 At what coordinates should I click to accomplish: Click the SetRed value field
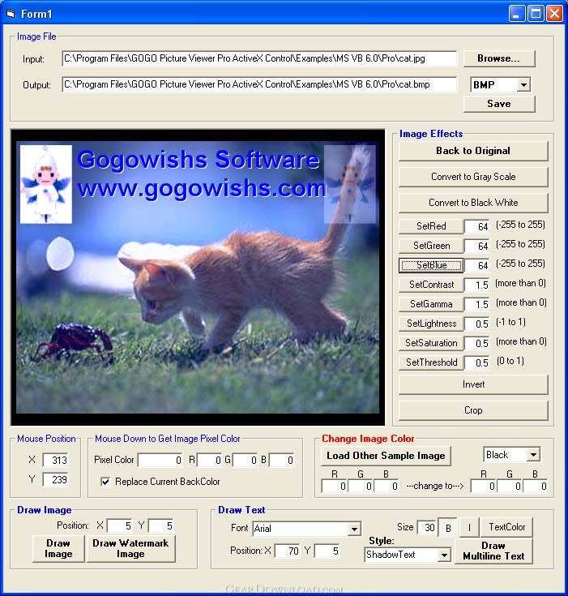(x=477, y=226)
